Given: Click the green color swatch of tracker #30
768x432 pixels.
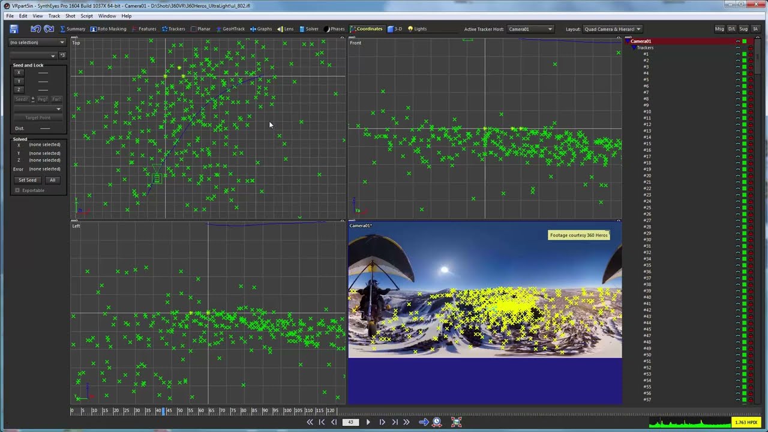Looking at the screenshot, I should [744, 240].
